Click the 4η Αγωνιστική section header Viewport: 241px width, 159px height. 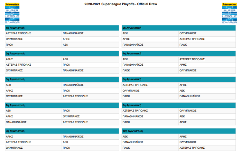[x=179, y=53]
